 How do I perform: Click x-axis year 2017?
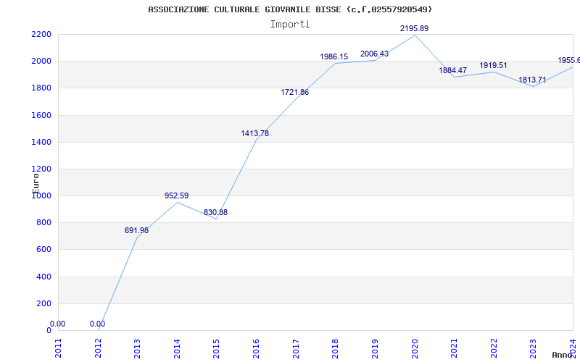pos(296,348)
